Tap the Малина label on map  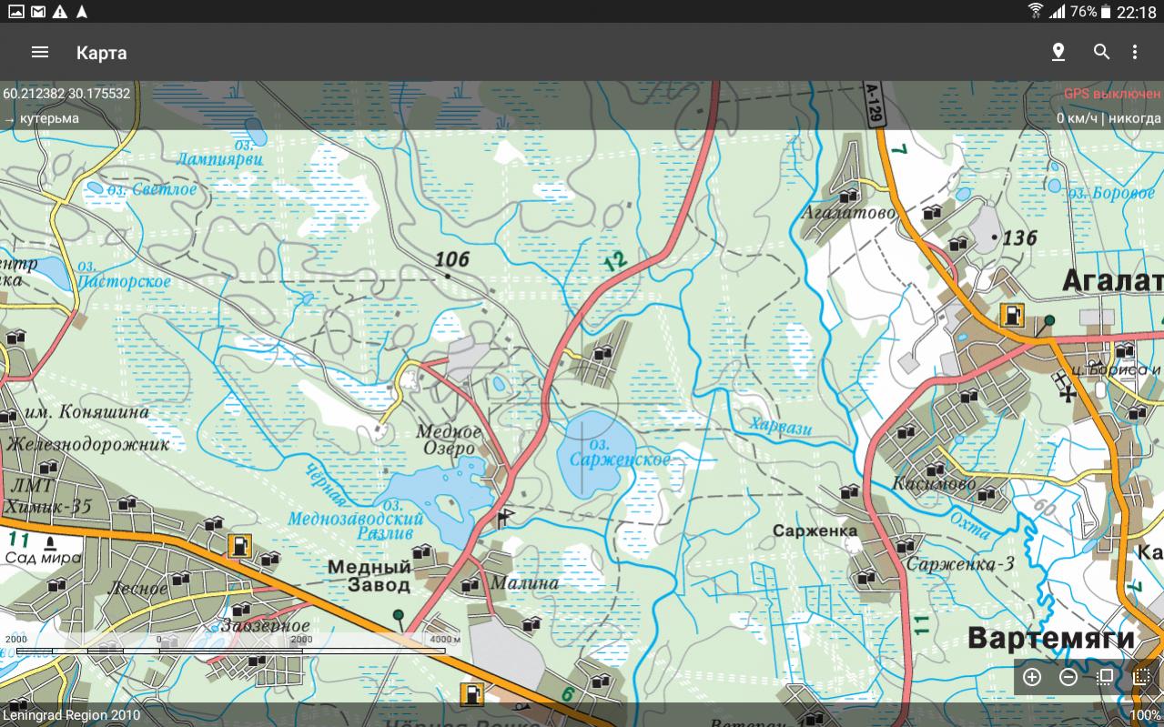point(524,582)
